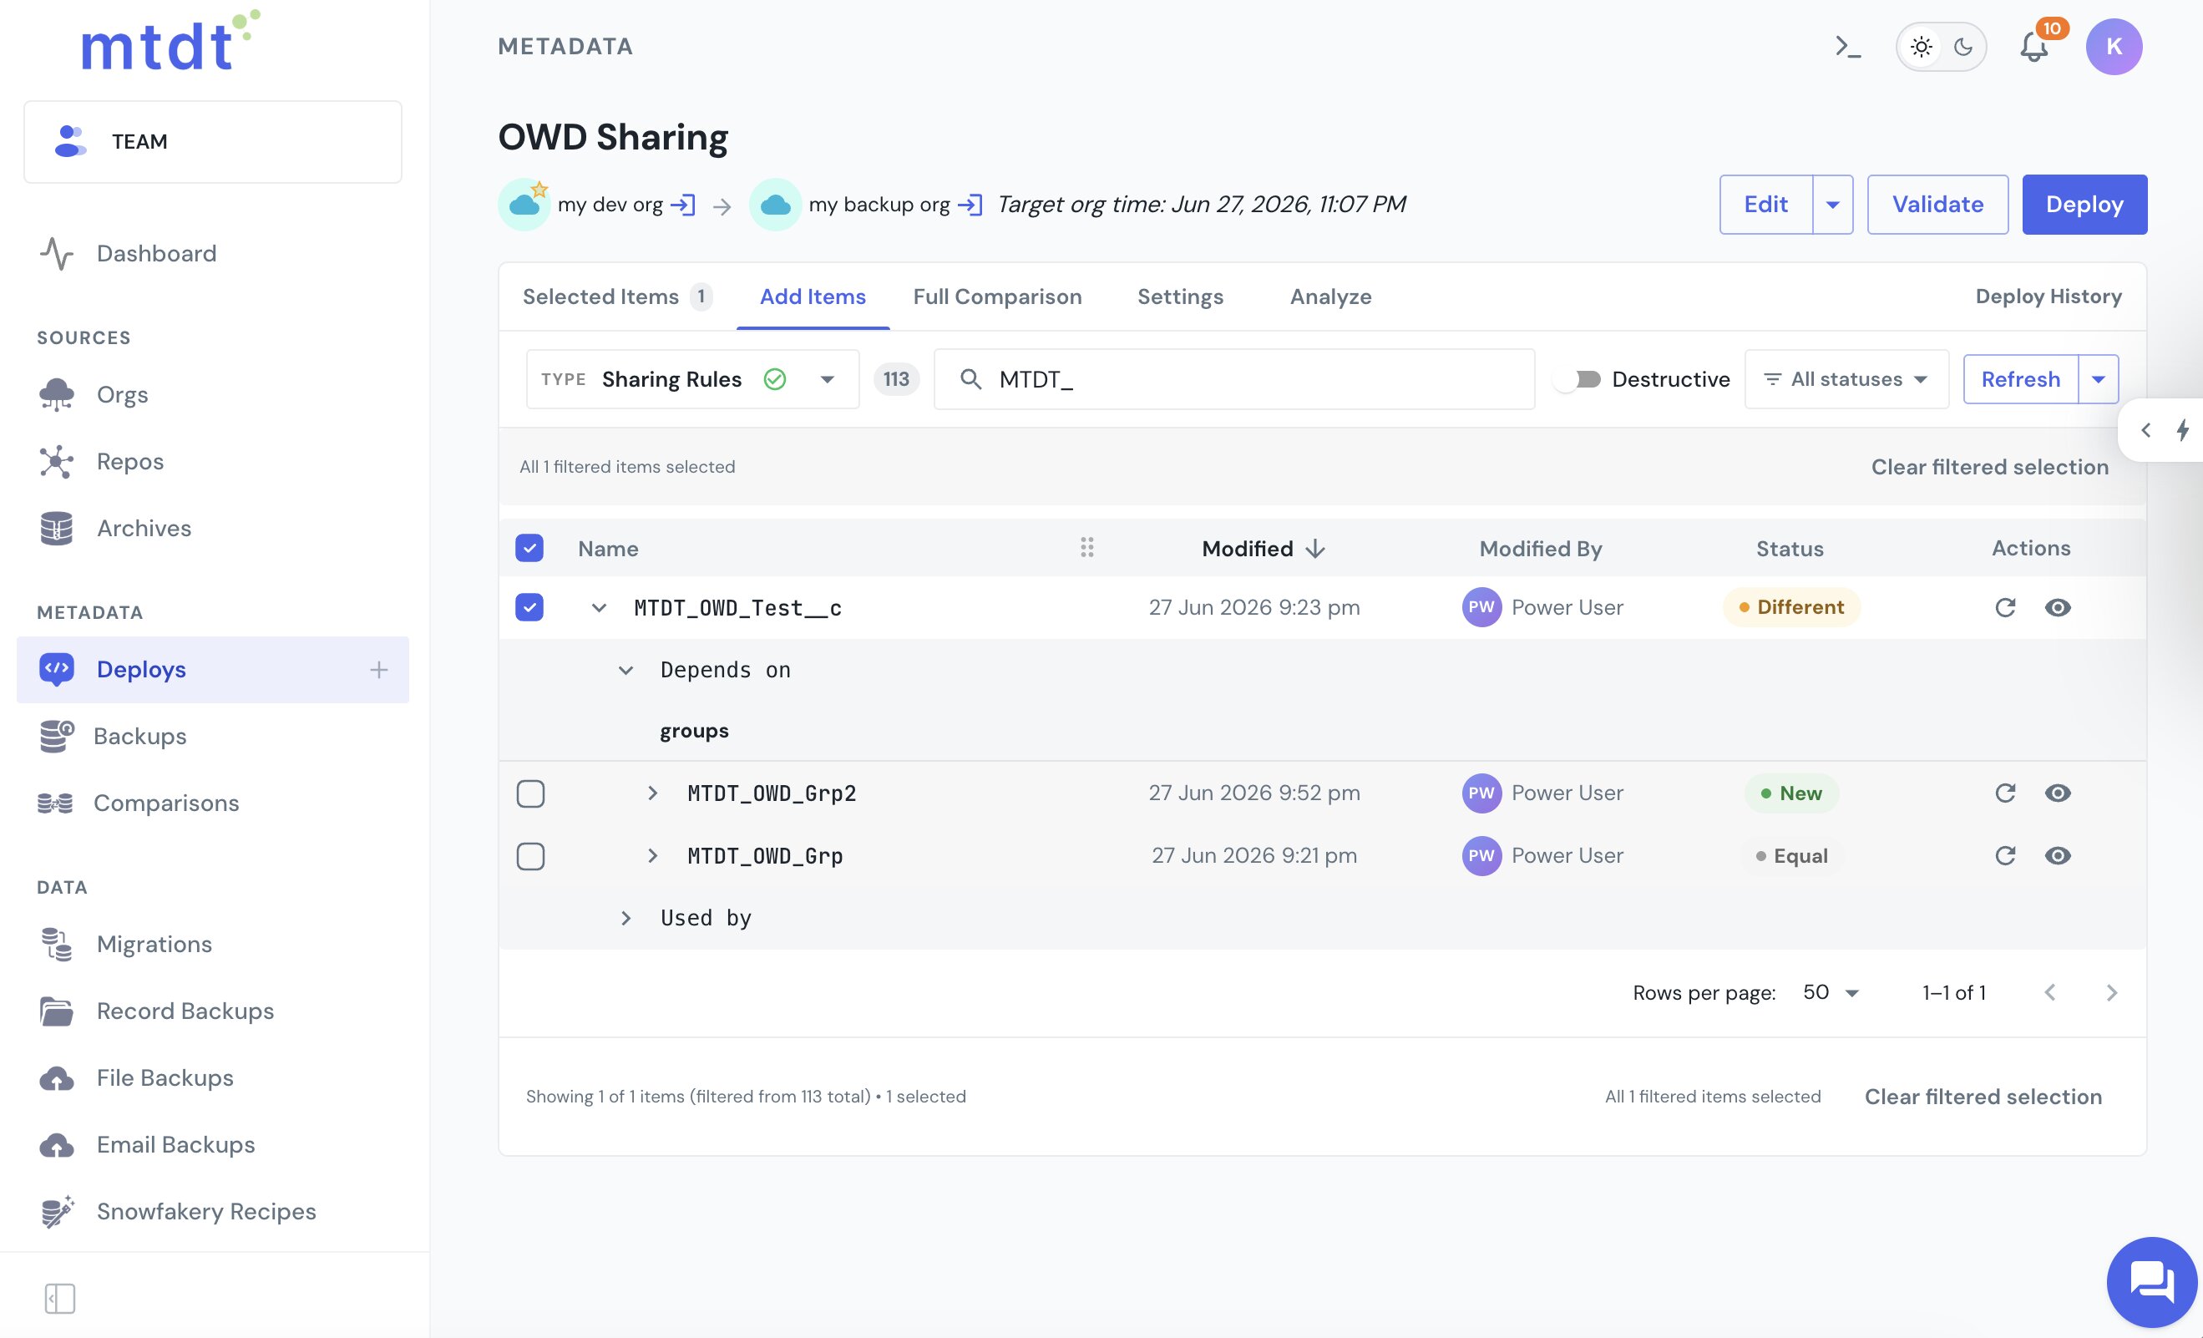Click the Refresh button

click(2021, 379)
